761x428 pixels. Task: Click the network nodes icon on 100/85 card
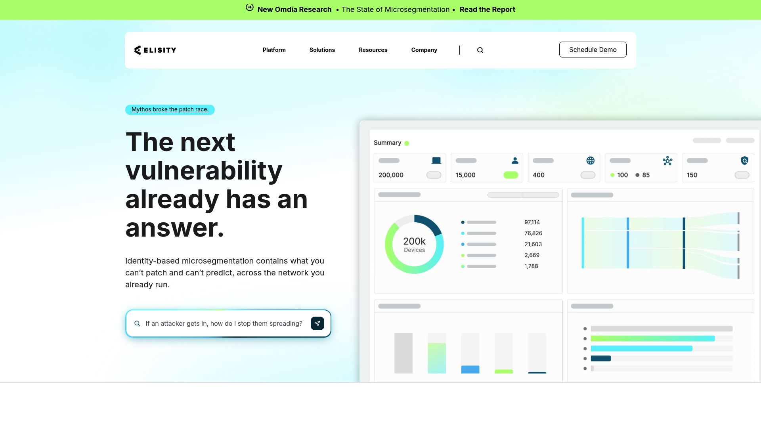tap(667, 160)
